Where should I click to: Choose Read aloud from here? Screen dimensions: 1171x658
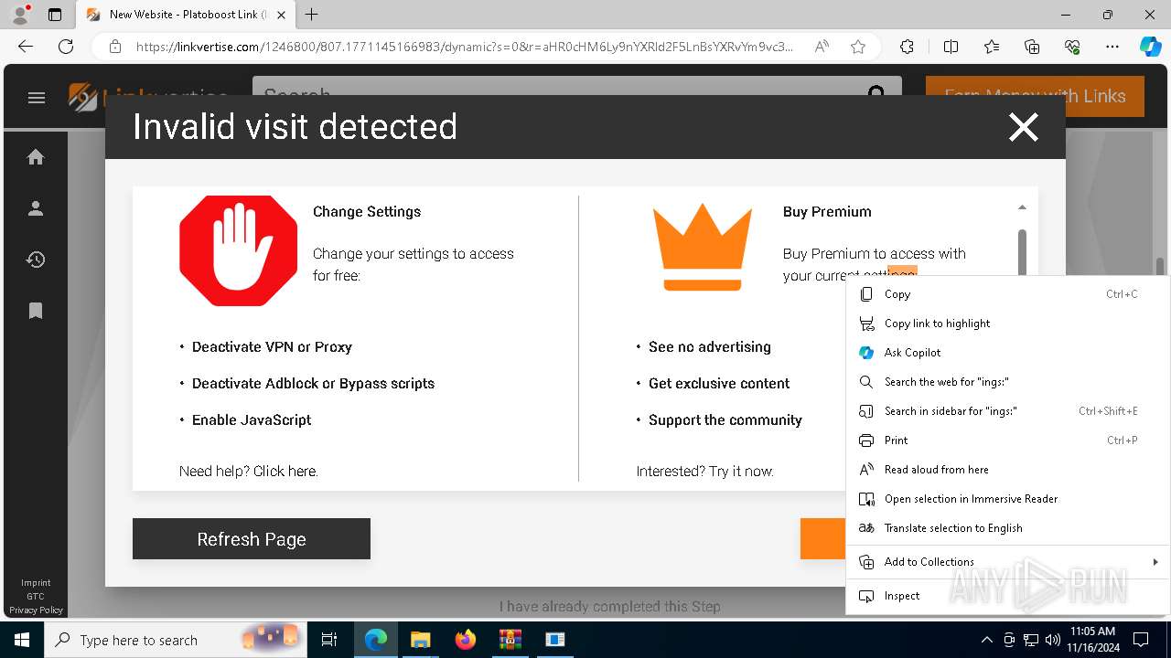coord(1008,470)
